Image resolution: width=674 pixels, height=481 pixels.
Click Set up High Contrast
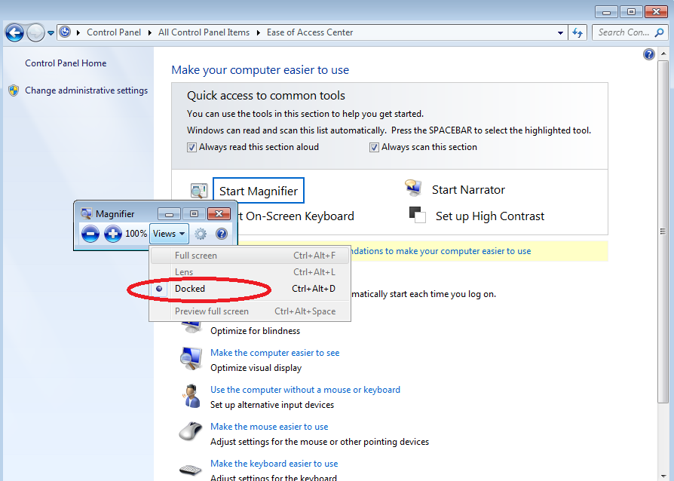tap(490, 216)
